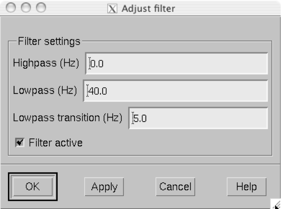Click the Lowpass transition (Hz) label
Image resolution: width=281 pixels, height=209 pixels.
[67, 118]
